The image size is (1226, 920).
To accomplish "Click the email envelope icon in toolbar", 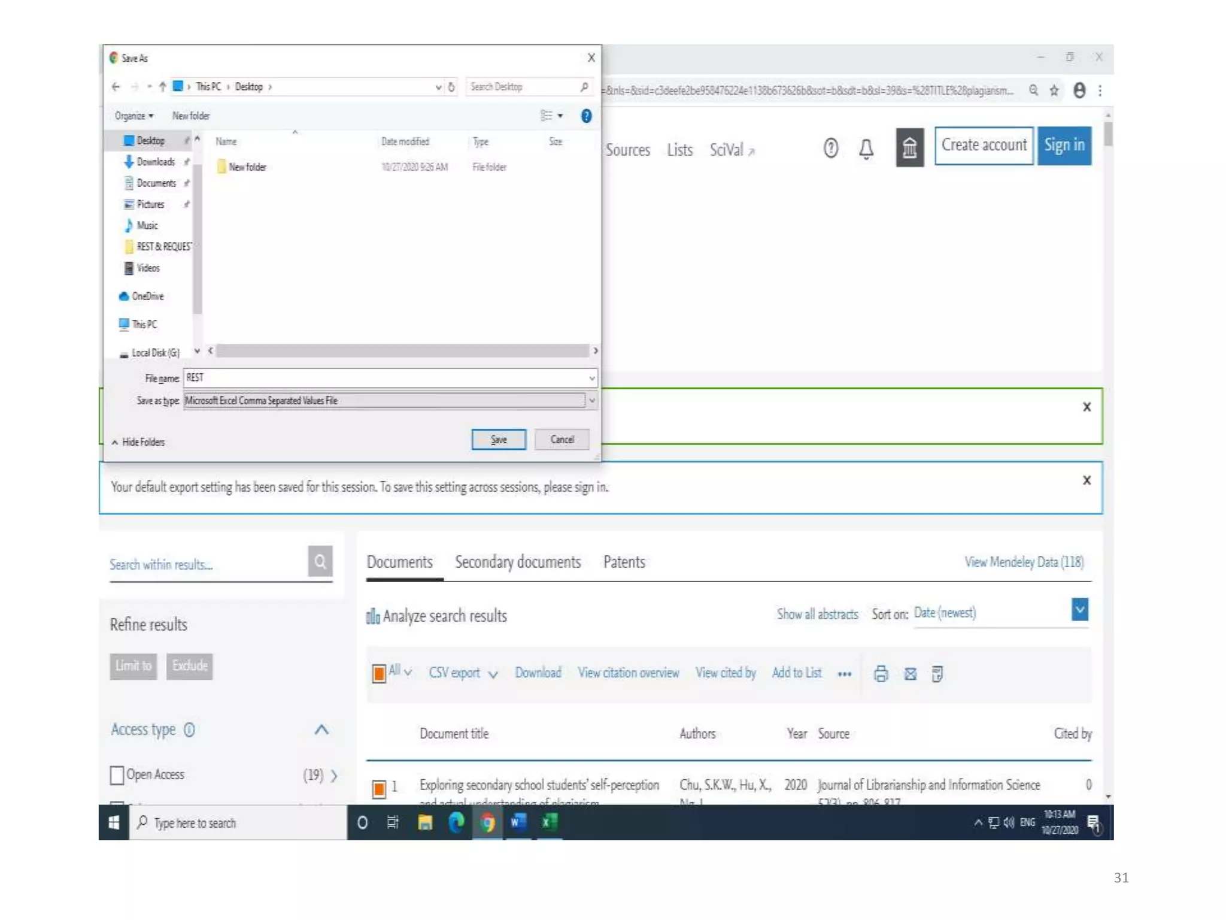I will click(x=910, y=673).
